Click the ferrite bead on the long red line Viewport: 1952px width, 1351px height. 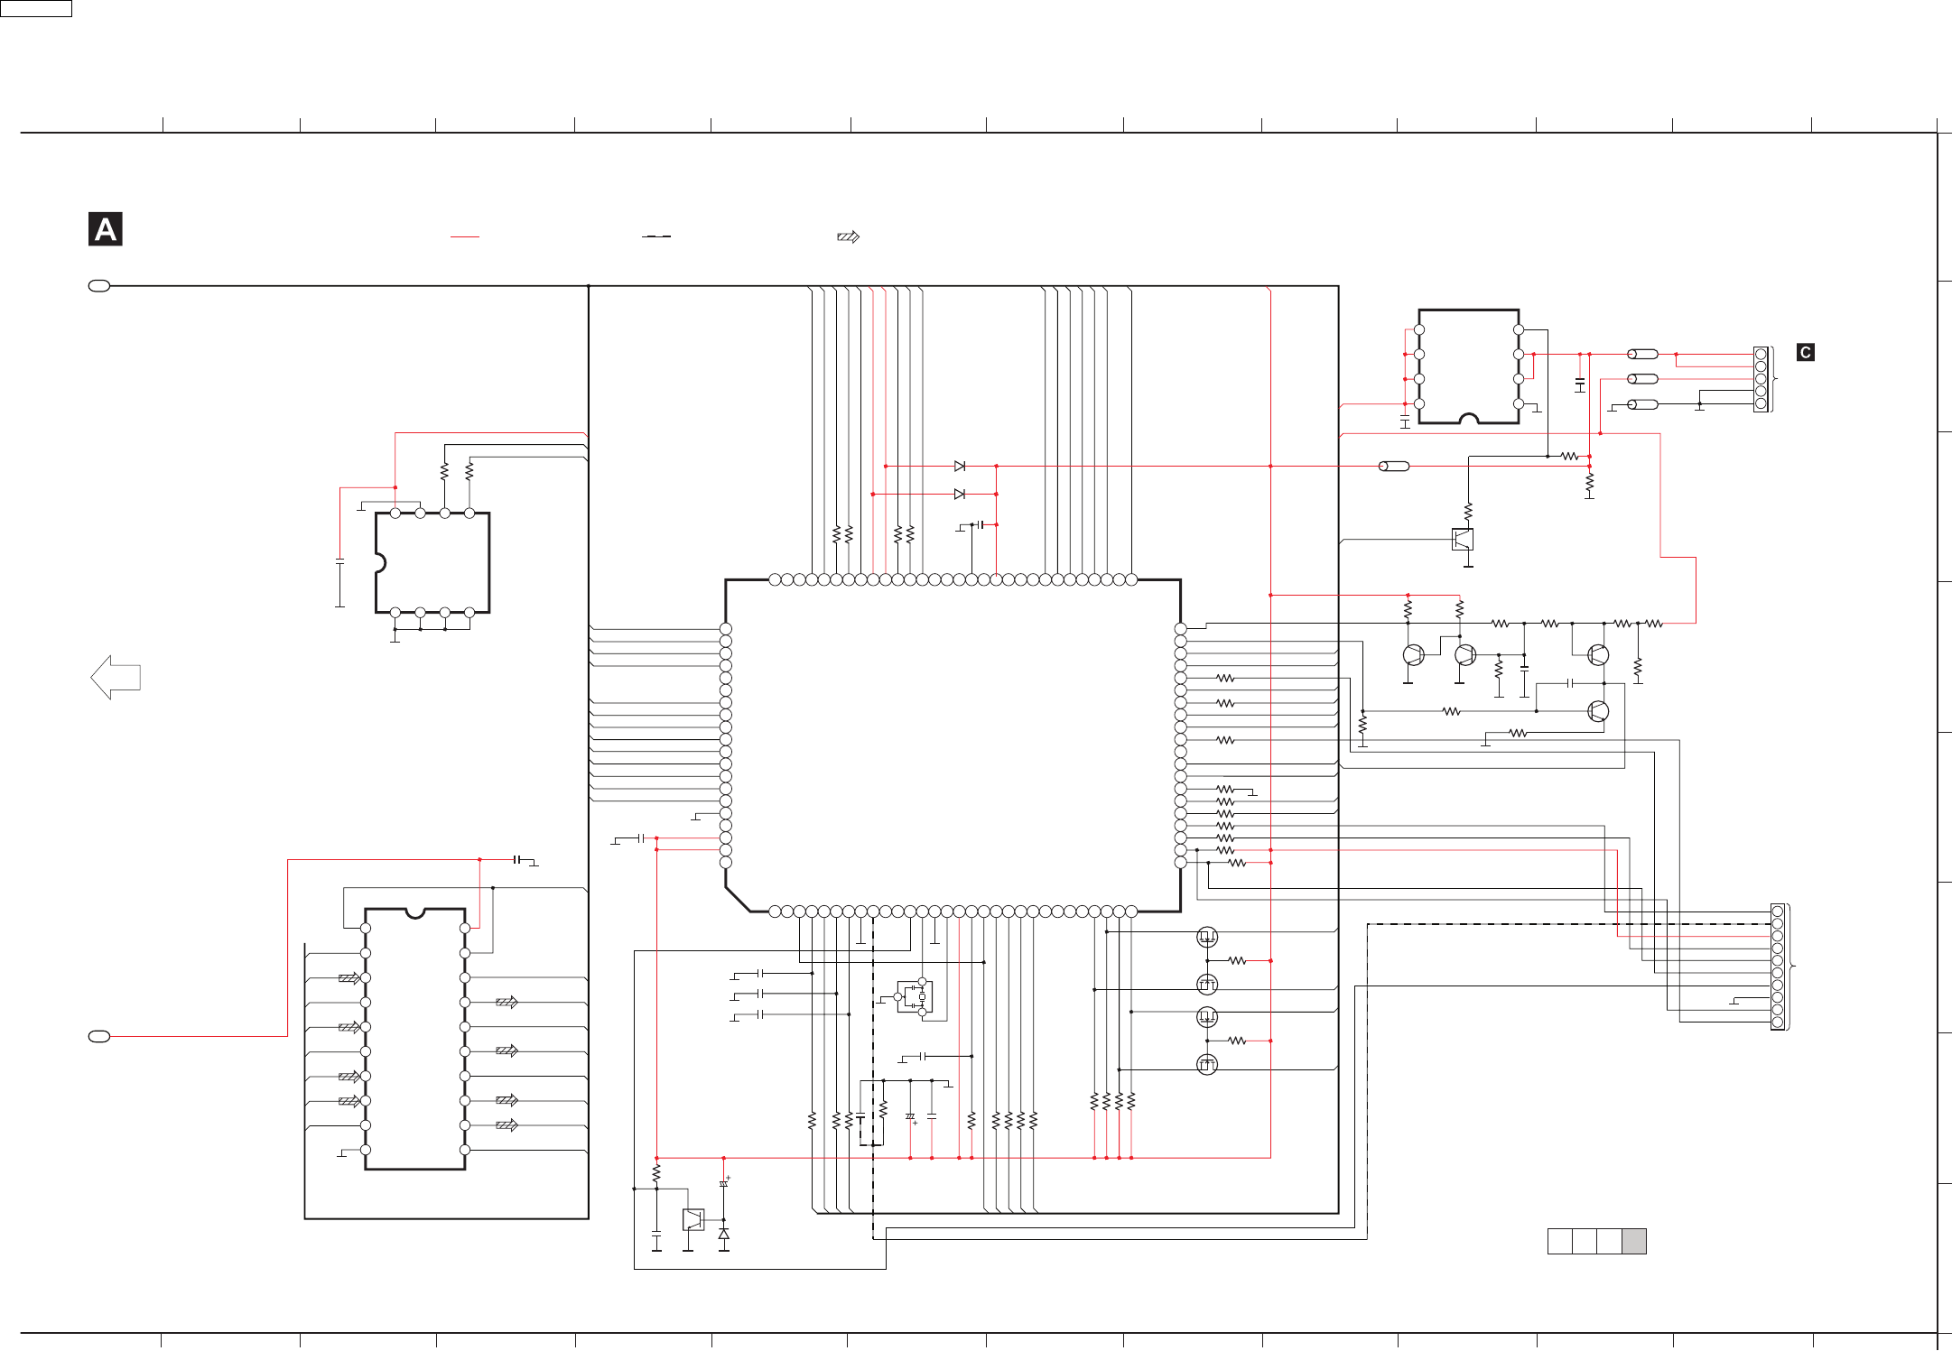click(x=1394, y=466)
